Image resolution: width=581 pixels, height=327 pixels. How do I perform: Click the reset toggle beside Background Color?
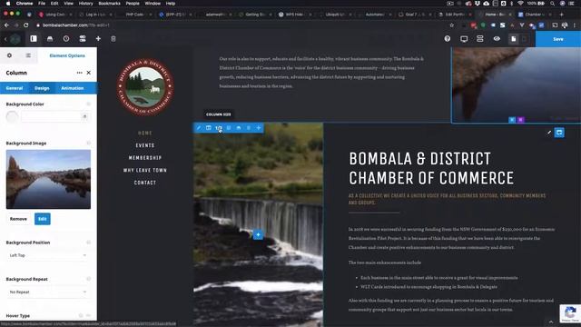click(89, 104)
